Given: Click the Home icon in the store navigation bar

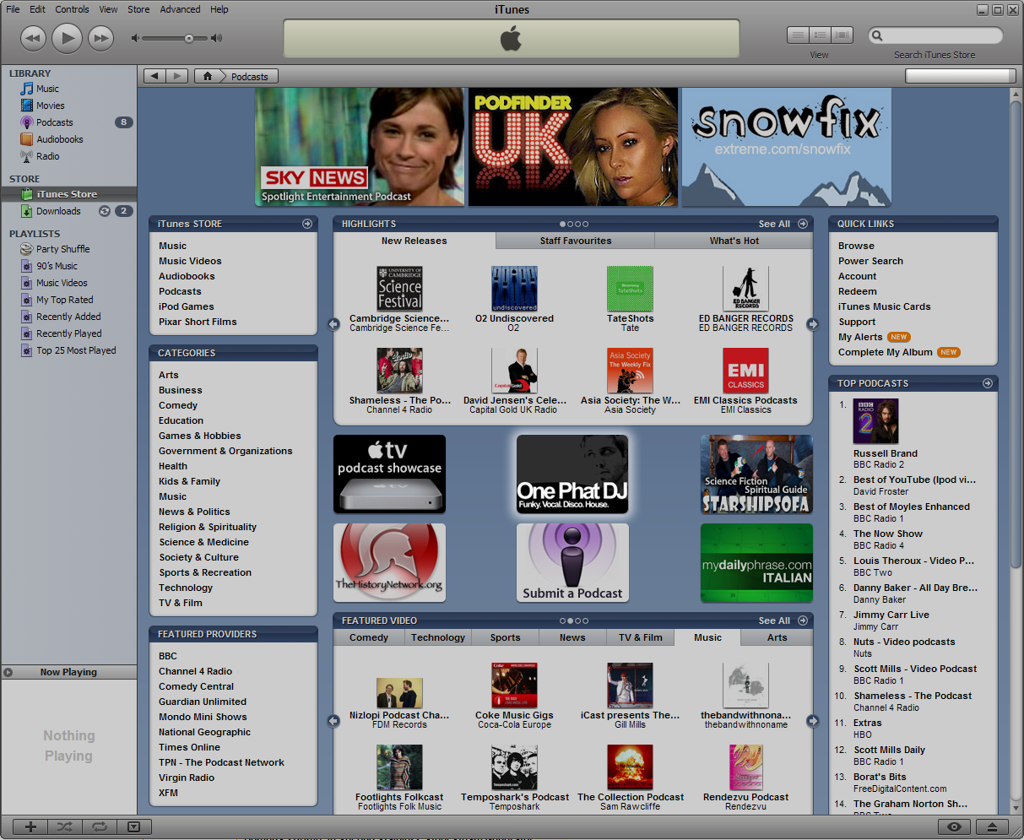Looking at the screenshot, I should 207,76.
